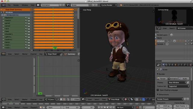Open the Outliner editor type selector
This screenshot has width=193, height=109.
[x=159, y=28]
